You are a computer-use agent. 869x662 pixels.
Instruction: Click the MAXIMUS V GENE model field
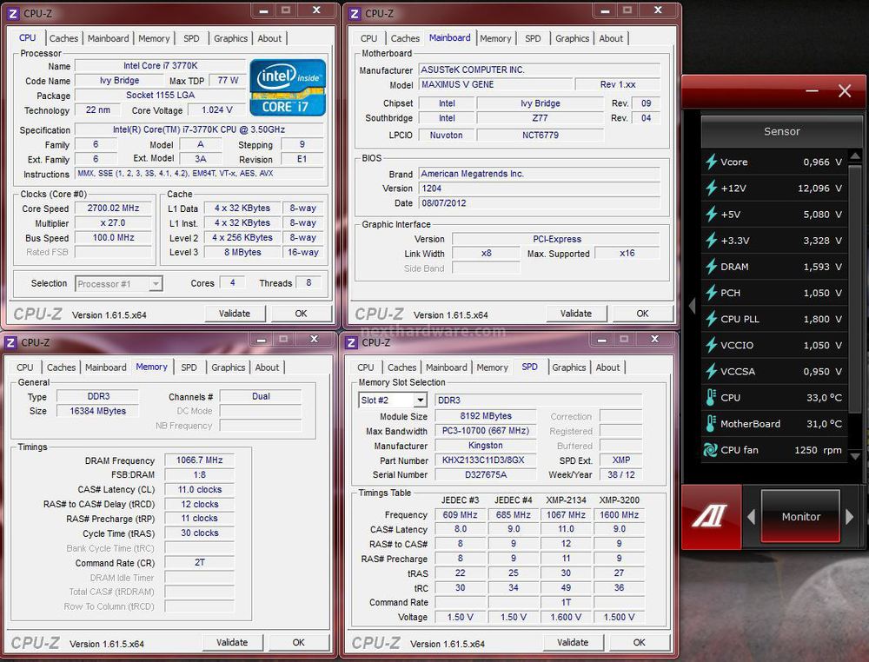tap(495, 85)
